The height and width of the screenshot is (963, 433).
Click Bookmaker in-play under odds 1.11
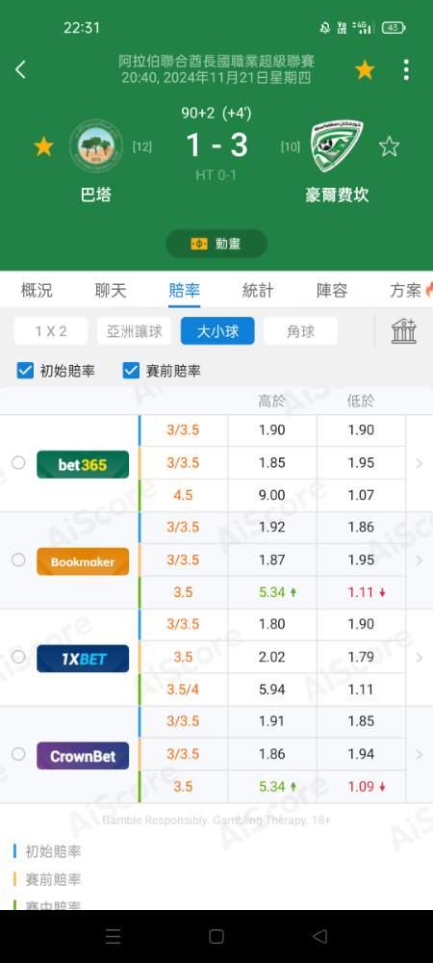[x=361, y=592]
